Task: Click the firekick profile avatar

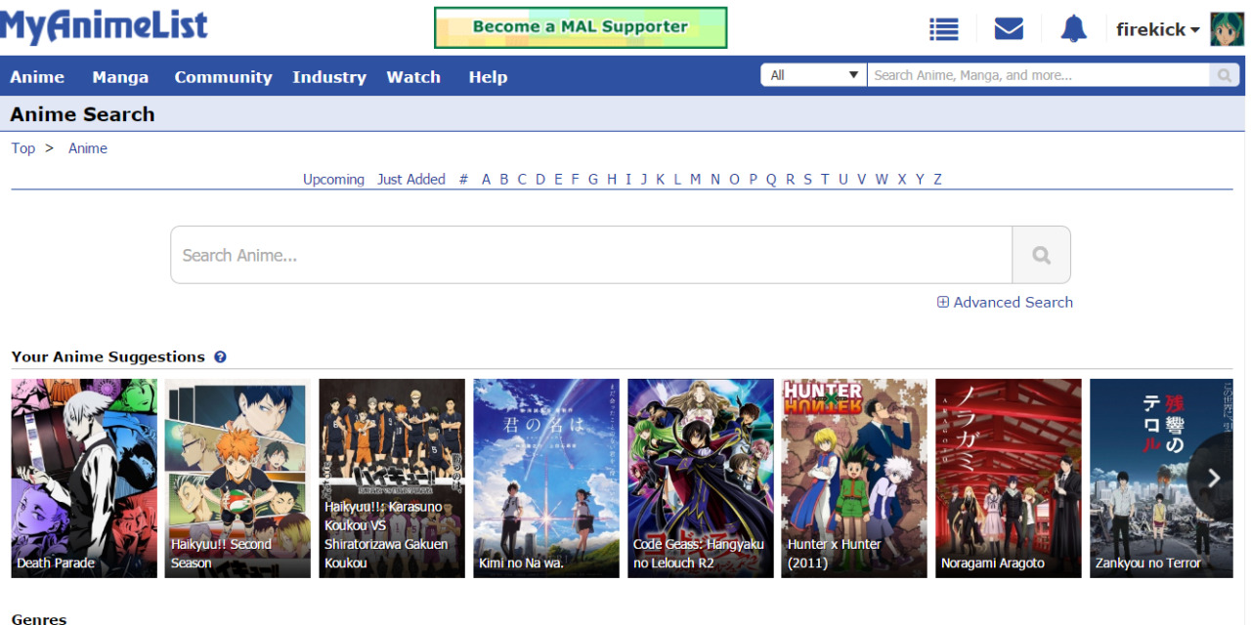Action: [1227, 29]
